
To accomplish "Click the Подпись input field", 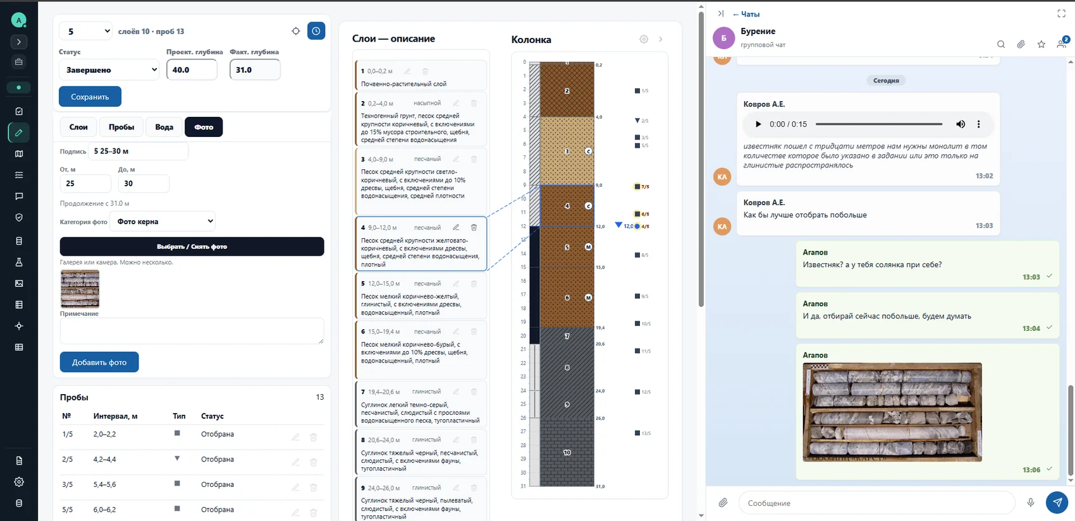I will 138,151.
